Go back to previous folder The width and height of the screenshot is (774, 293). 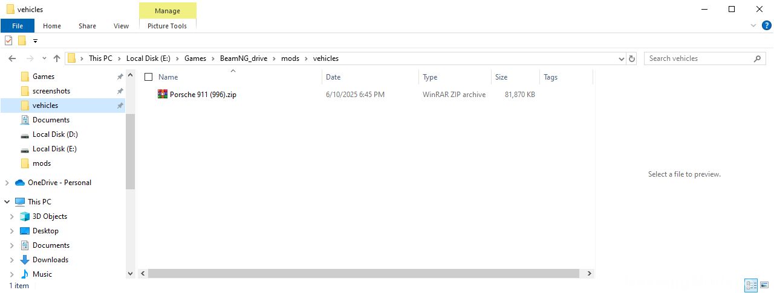[x=12, y=58]
